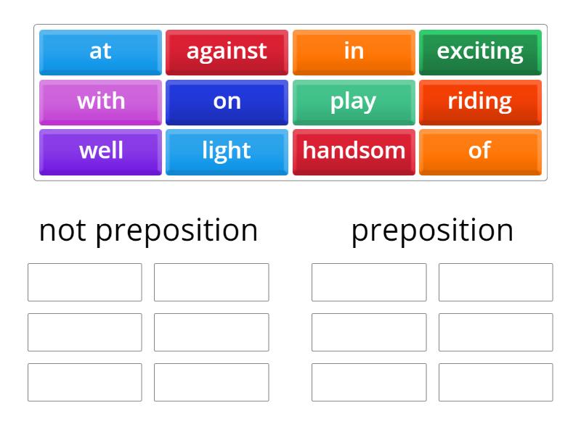This screenshot has width=581, height=435.
Task: Choose the "play" word tile
Action: (x=354, y=101)
